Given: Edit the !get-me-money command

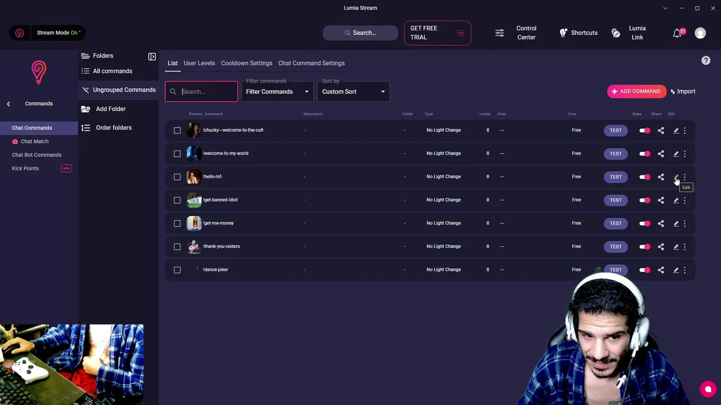Looking at the screenshot, I should pyautogui.click(x=676, y=223).
